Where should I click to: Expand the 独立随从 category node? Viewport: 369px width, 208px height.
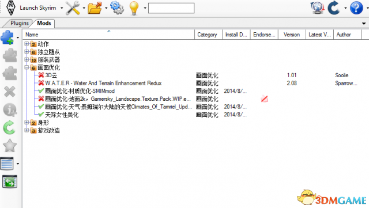click(27, 52)
